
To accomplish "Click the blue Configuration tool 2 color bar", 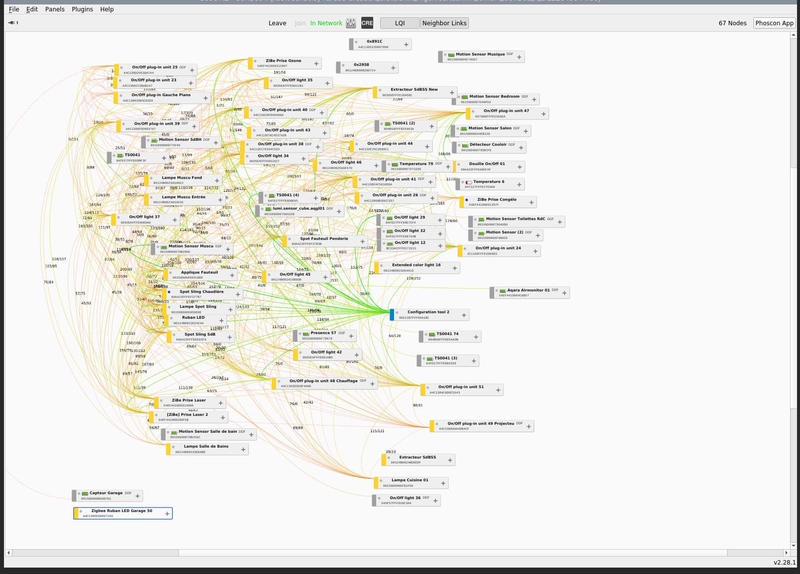I will [392, 315].
